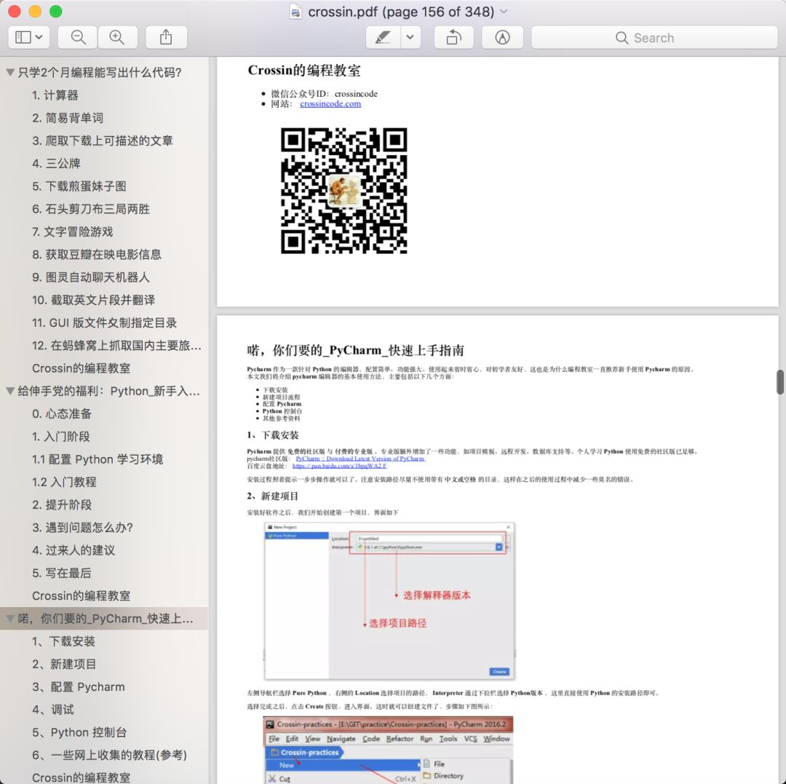Click the WeChat QR code image
786x784 pixels.
click(x=344, y=191)
